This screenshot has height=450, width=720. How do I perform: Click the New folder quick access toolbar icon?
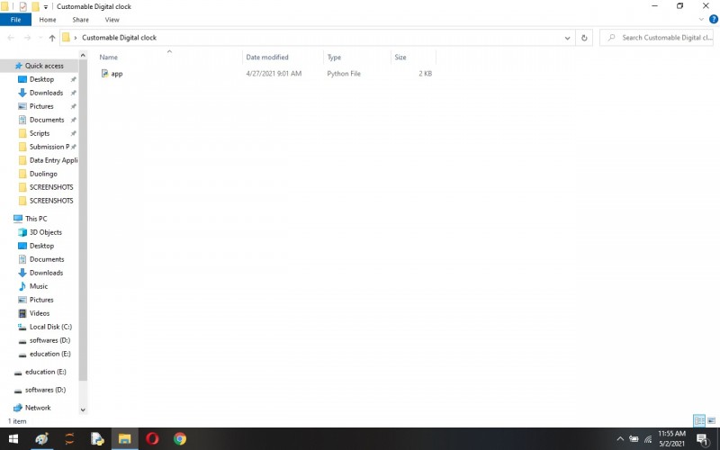35,6
